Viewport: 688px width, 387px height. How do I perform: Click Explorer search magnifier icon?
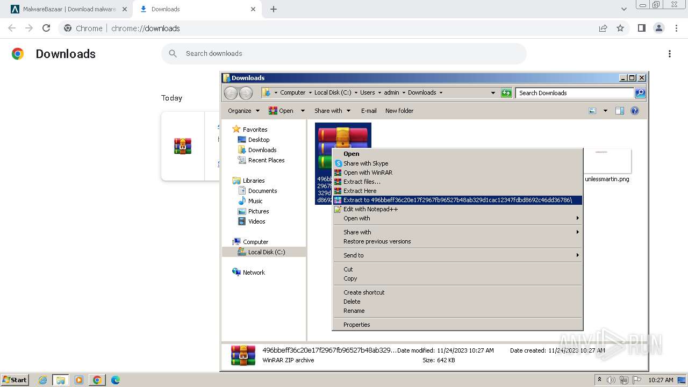tap(640, 93)
